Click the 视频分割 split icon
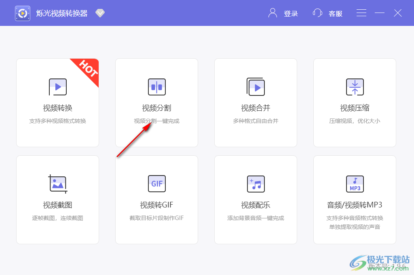This screenshot has height=275, width=414. click(157, 87)
